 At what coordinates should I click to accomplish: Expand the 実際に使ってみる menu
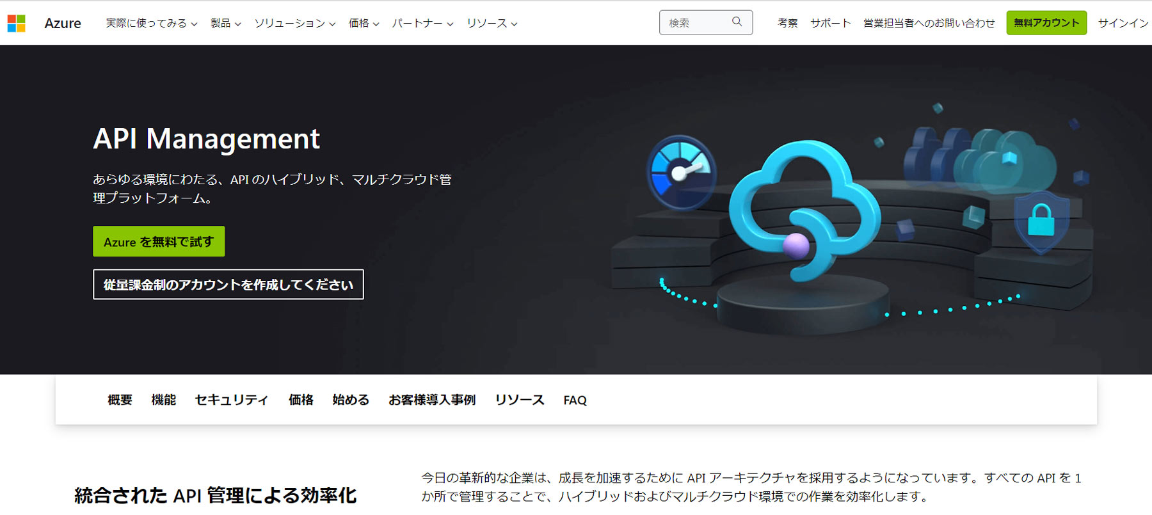(x=151, y=23)
